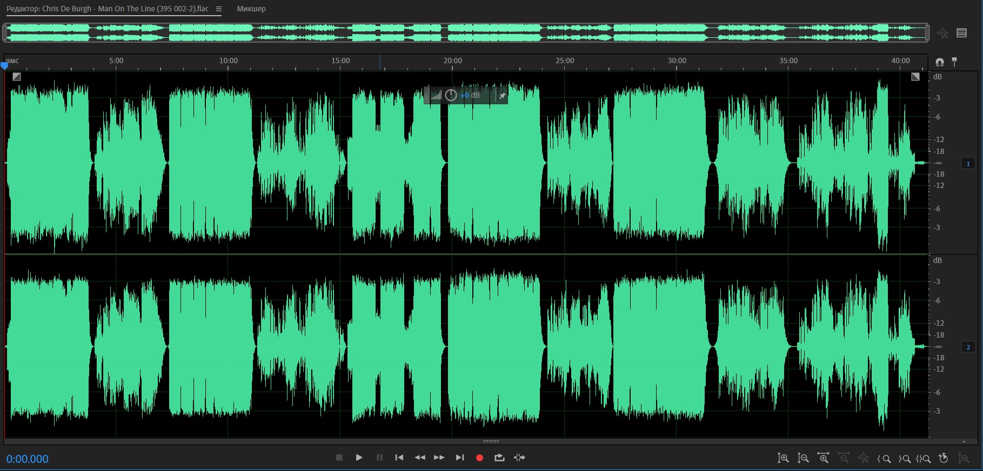The image size is (983, 471).
Task: Open the editor panel menu next to filename
Action: tap(218, 9)
